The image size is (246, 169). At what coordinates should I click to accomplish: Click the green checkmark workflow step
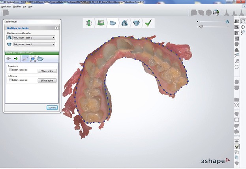[148, 23]
